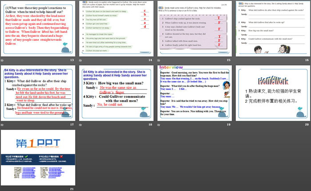This screenshot has height=191, width=311.
Task: Select slide 21 with 第1PPT logo
Action: coord(38,158)
